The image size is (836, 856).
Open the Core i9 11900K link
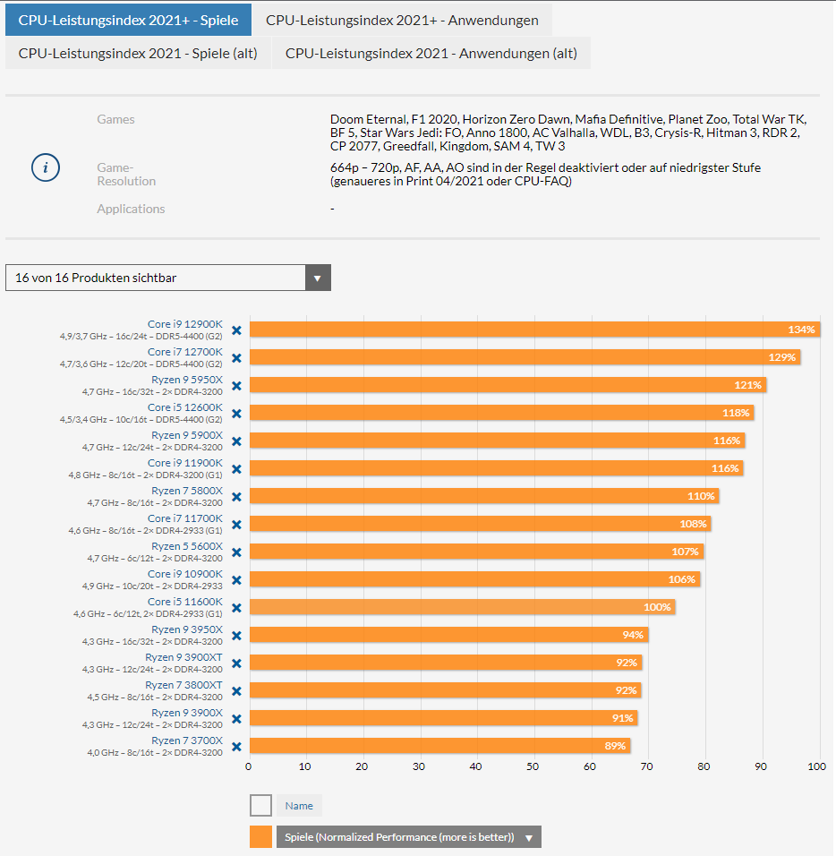(185, 463)
